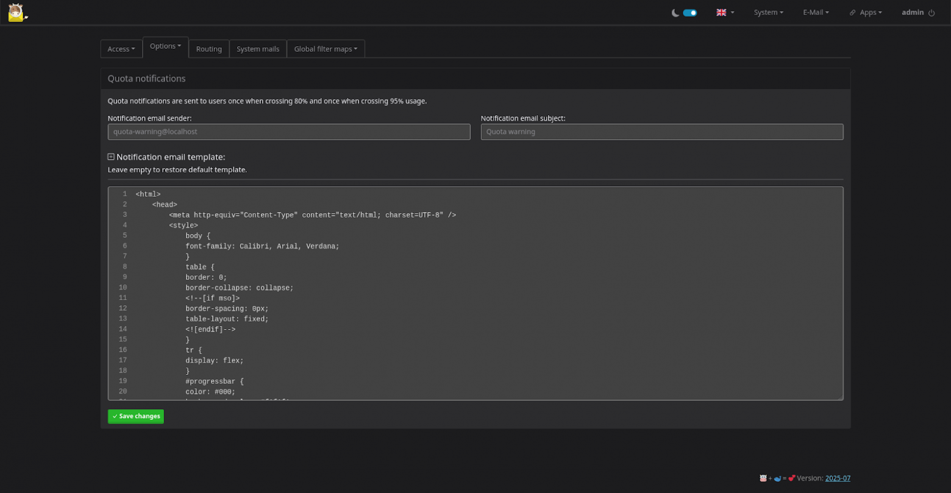The height and width of the screenshot is (493, 951).
Task: Click the hearts emoji in the footer
Action: [x=793, y=478]
